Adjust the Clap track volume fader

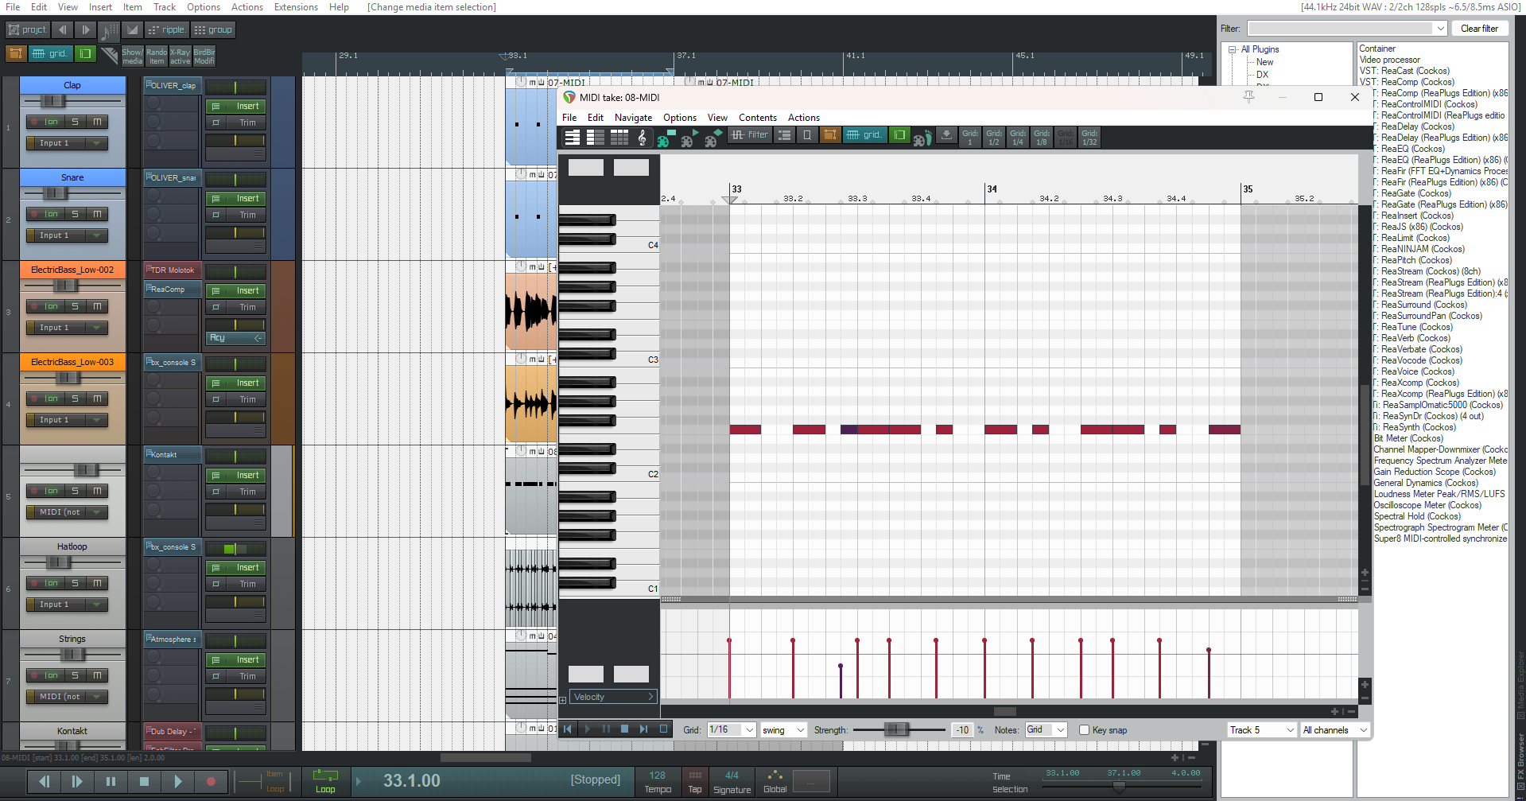[x=52, y=101]
